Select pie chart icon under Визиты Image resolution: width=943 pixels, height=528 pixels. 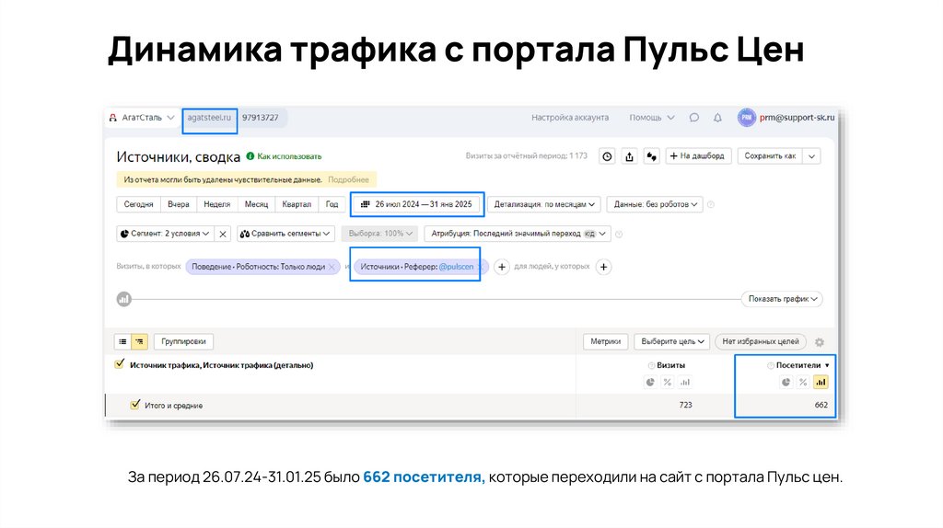tap(650, 382)
